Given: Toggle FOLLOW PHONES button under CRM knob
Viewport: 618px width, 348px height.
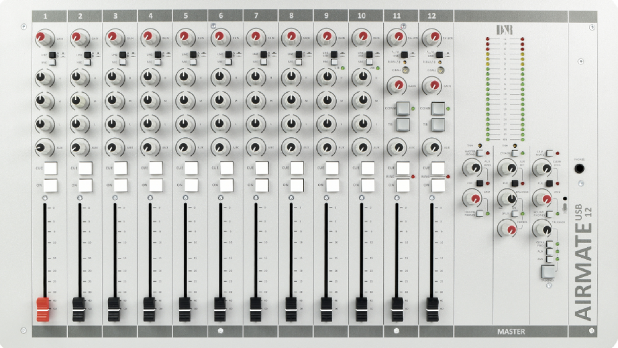Looking at the screenshot, I should (480, 214).
